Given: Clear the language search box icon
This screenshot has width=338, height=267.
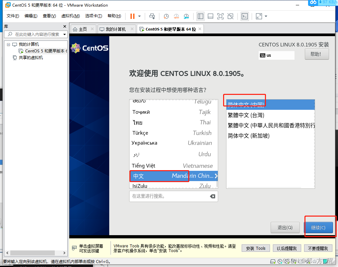Looking at the screenshot, I should pyautogui.click(x=212, y=196).
